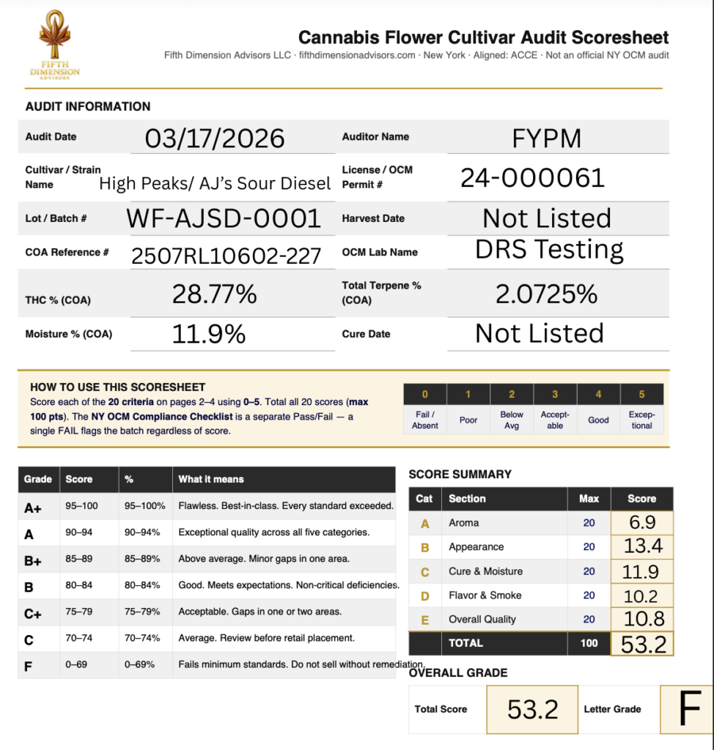Click the Flavor & Smoke score box
Image resolution: width=714 pixels, height=750 pixels.
tap(641, 595)
